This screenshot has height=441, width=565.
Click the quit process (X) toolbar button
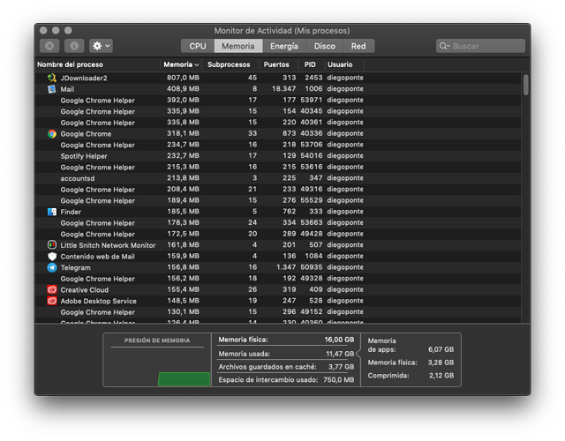pos(49,46)
